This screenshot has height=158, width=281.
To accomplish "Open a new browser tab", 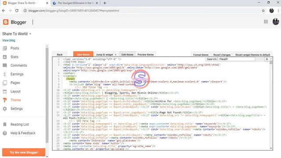I will click(104, 3).
